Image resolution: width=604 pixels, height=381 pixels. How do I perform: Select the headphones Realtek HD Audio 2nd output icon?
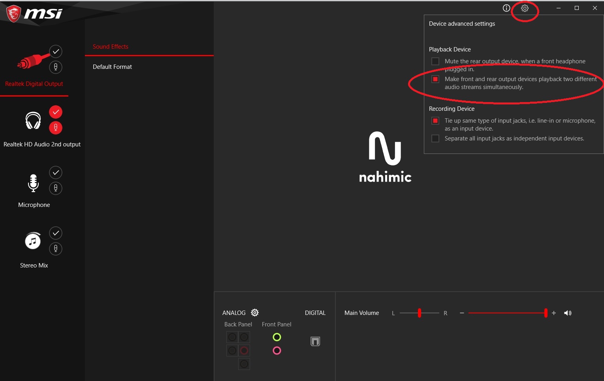point(33,120)
